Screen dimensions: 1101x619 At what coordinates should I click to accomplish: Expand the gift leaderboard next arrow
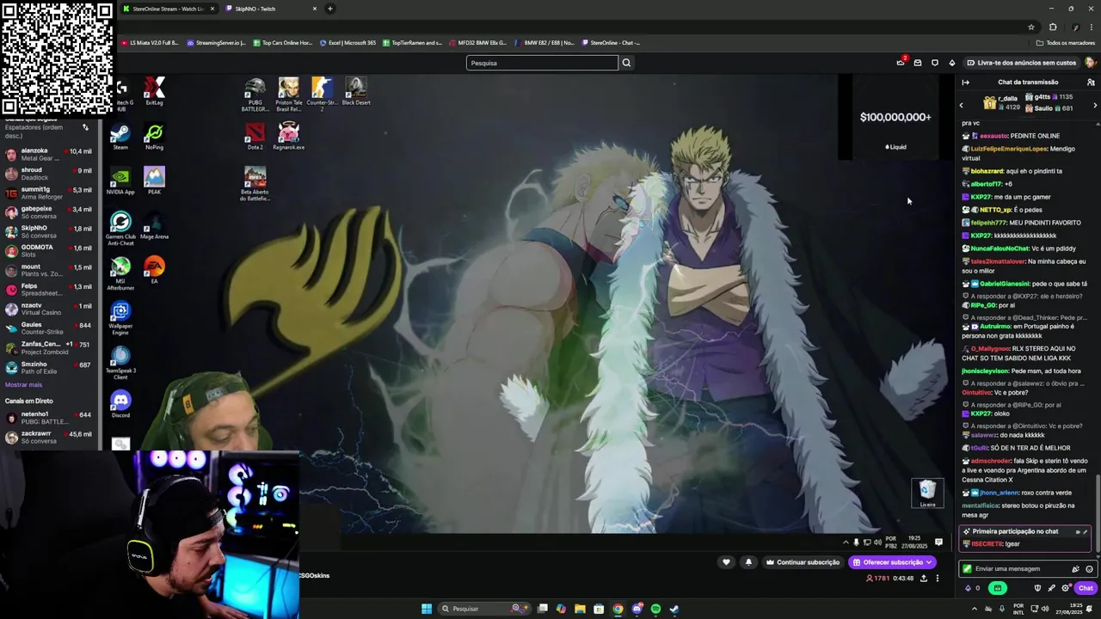(1095, 105)
